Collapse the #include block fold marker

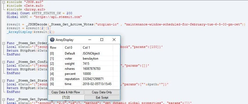[4, 2]
